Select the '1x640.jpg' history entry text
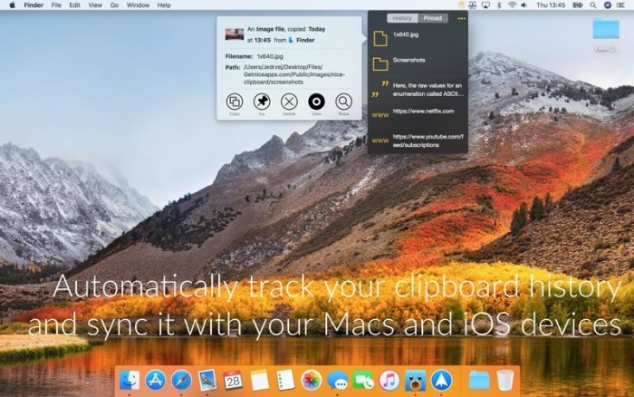This screenshot has height=397, width=634. [406, 34]
